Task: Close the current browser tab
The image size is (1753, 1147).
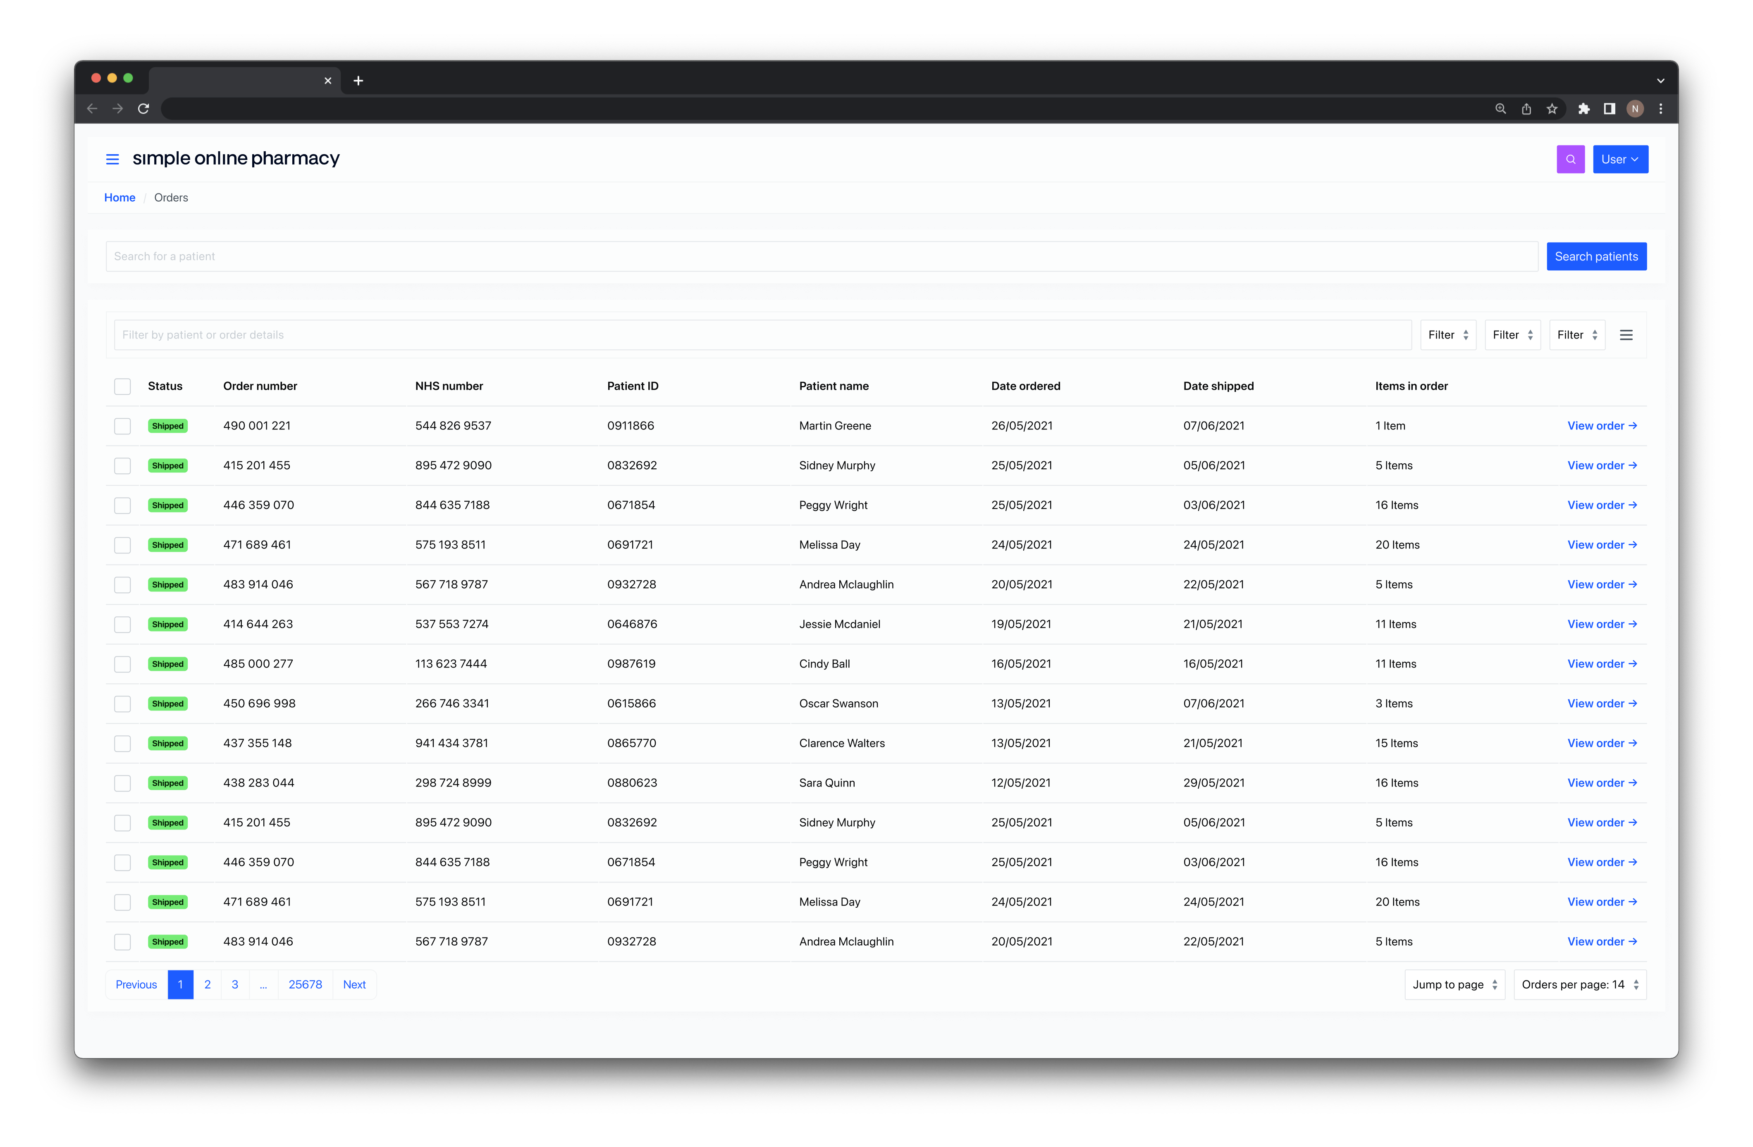Action: 328,81
